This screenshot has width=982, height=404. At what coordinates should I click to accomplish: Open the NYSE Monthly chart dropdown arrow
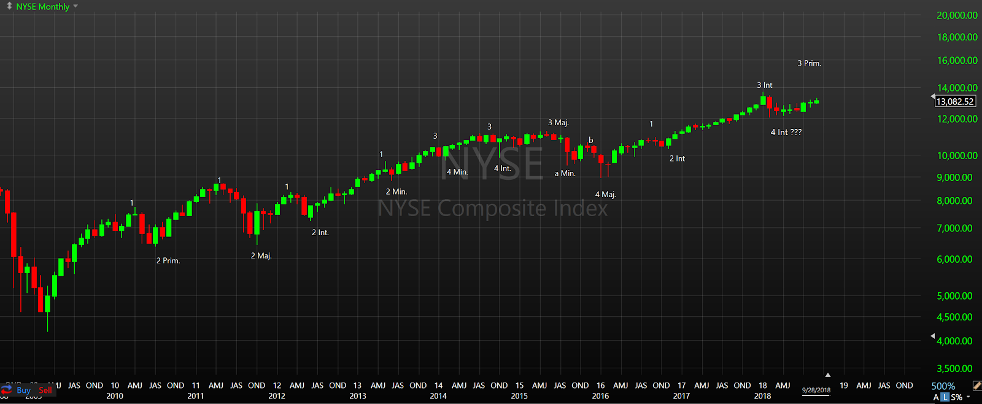pos(75,6)
